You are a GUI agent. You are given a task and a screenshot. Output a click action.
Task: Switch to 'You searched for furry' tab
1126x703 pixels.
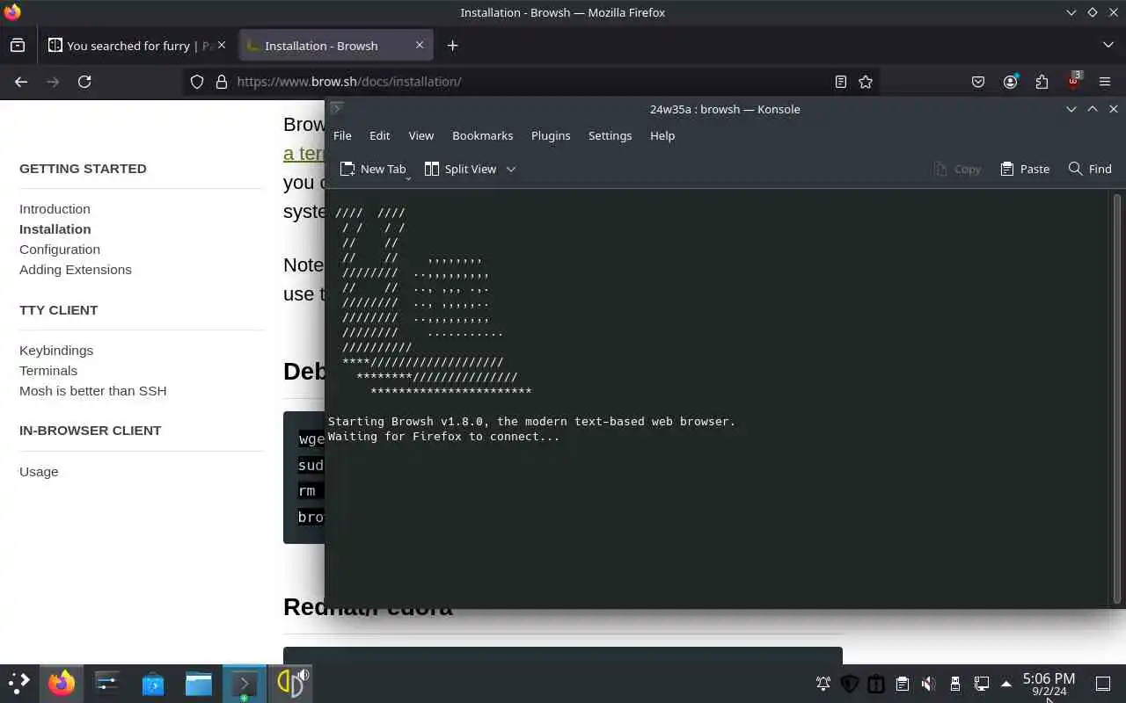point(138,46)
